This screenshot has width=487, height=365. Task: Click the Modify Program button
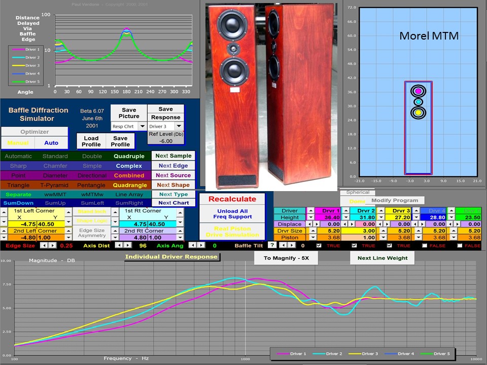(395, 201)
